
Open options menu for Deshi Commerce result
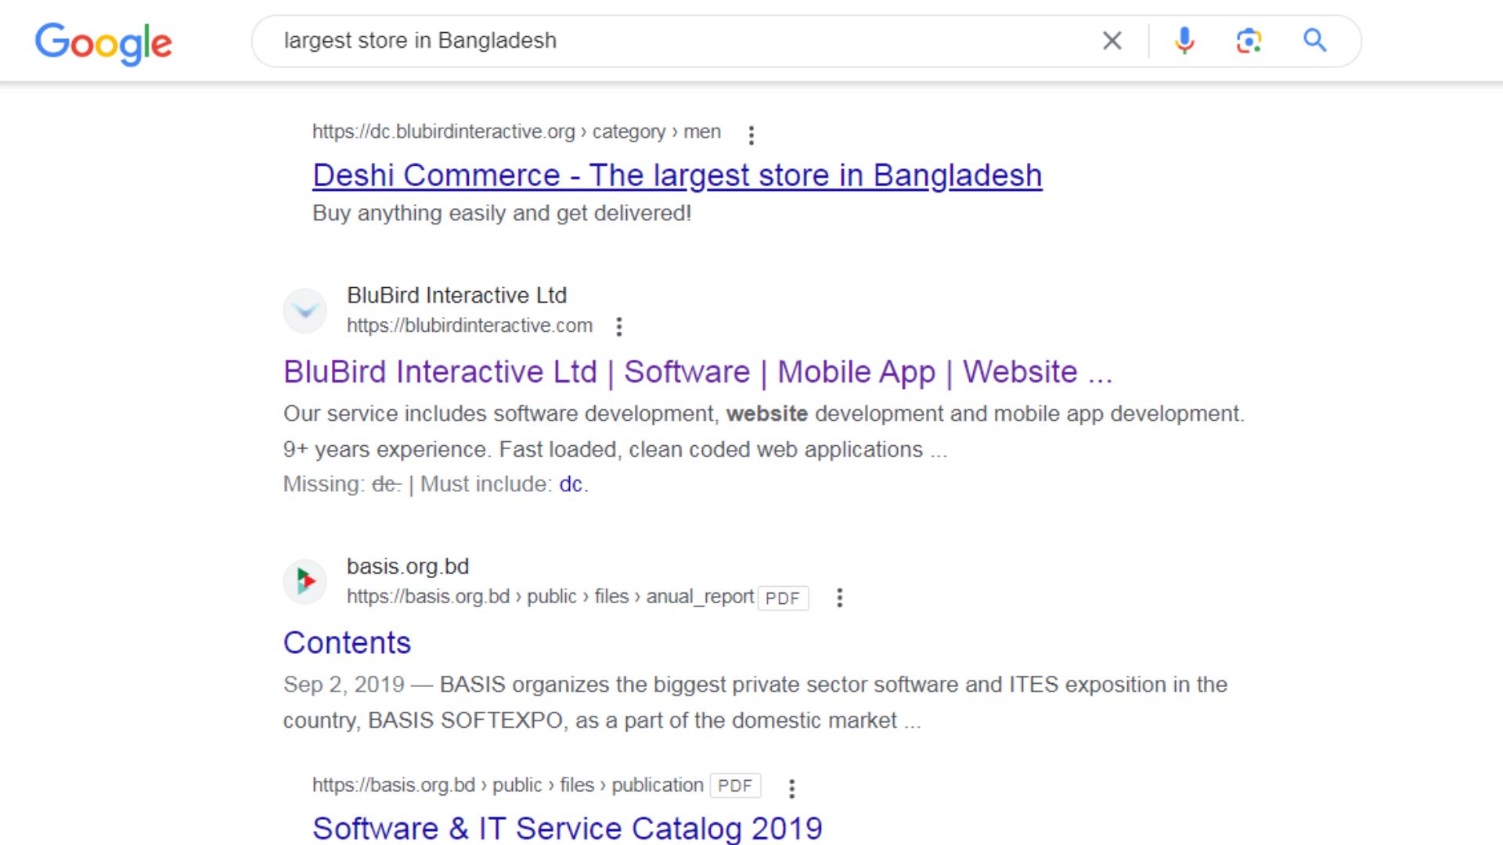click(751, 135)
